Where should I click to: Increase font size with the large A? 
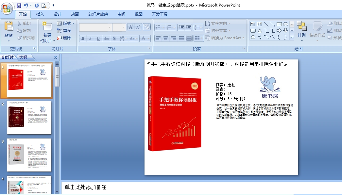[x=131, y=27]
